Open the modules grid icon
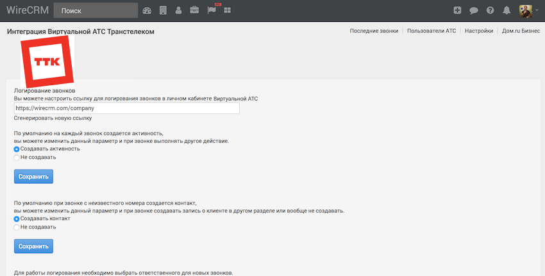The width and height of the screenshot is (545, 276). 228,10
